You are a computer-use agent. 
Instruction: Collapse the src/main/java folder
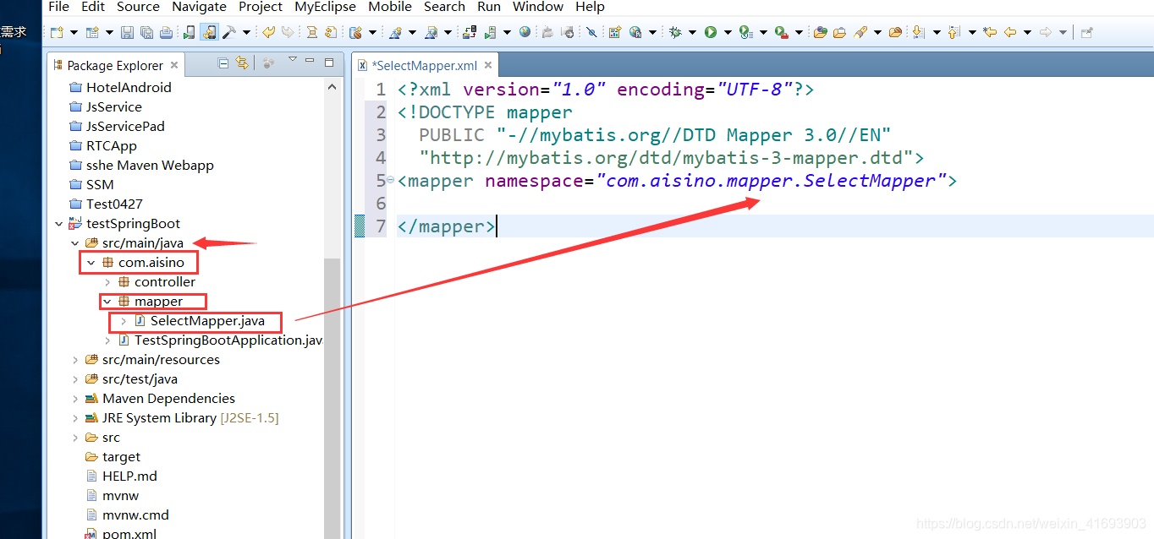(x=74, y=243)
